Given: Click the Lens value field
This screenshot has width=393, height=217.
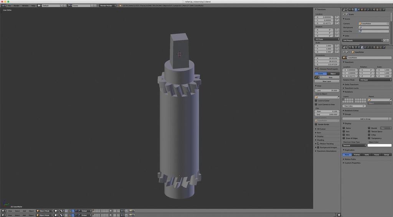Looking at the screenshot, I should [x=327, y=90].
